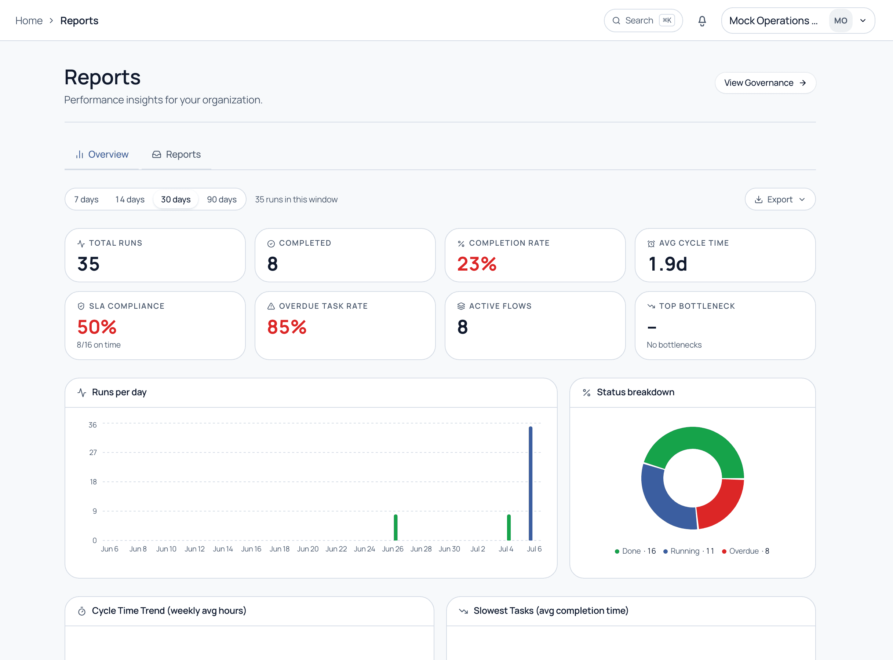Screen dimensions: 893x660
Task: Click the Export download icon
Action: pos(758,199)
